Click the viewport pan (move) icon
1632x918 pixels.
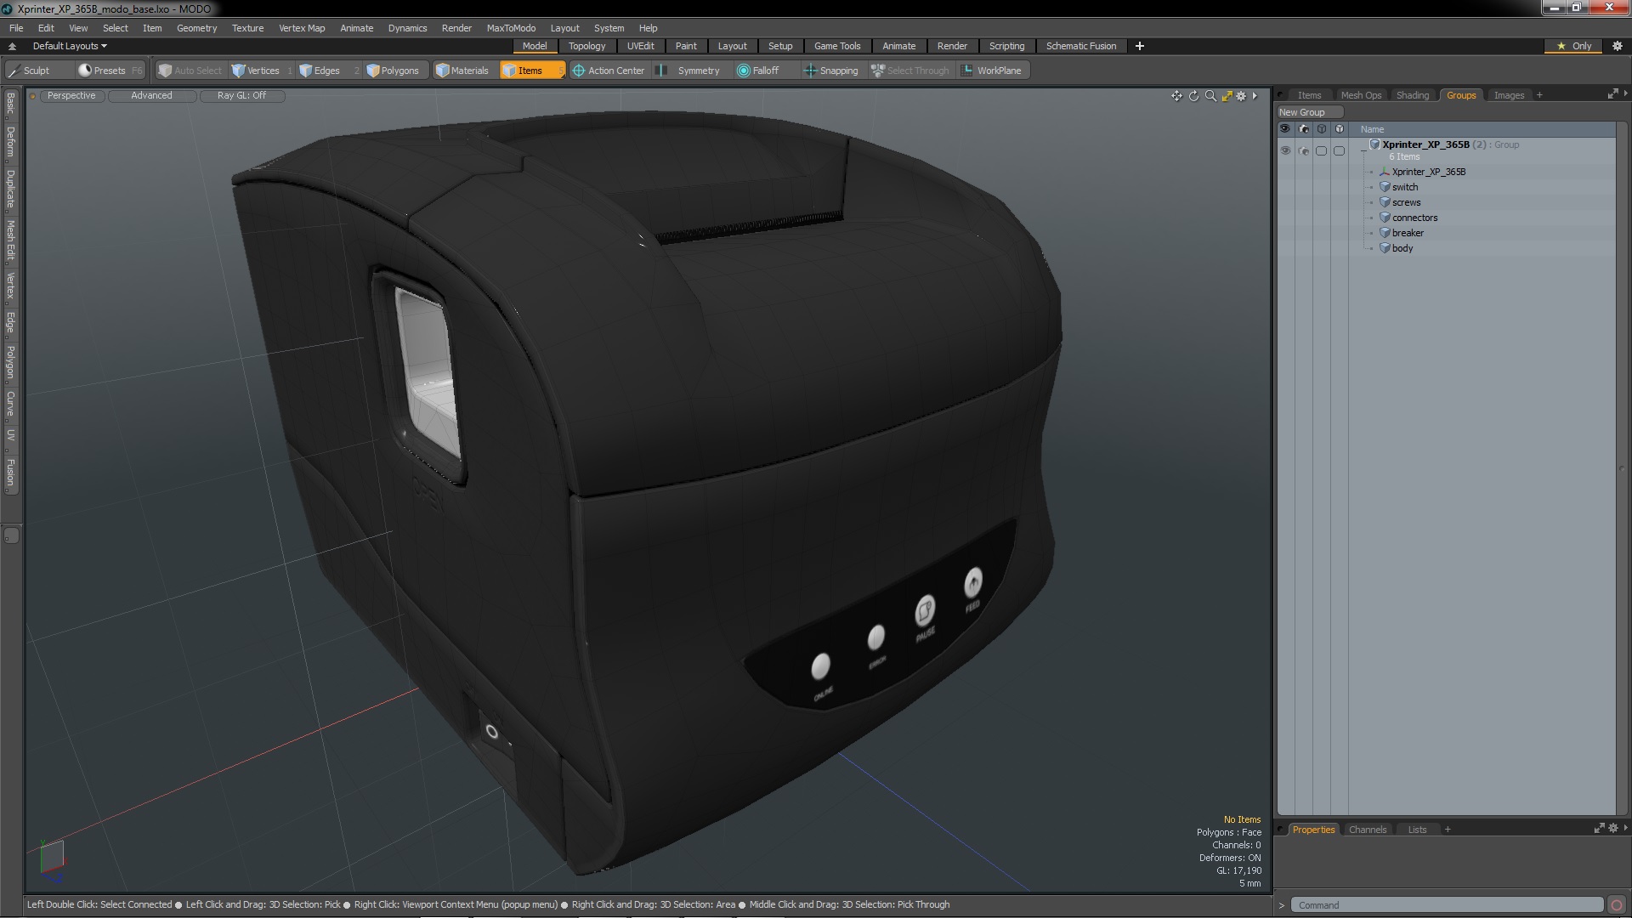pyautogui.click(x=1176, y=96)
